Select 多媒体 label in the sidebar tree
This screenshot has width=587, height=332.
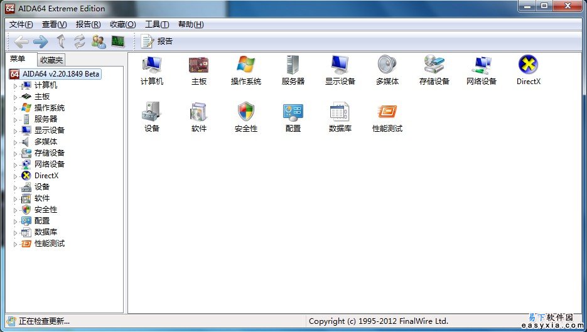point(46,141)
